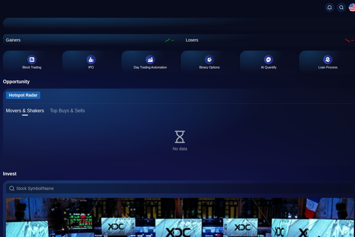Click the search magnifier icon in header
Screen dimensions: 355x237
341,7
